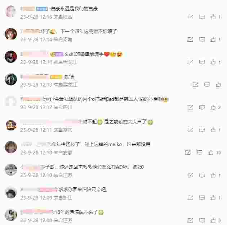Repost the 12:16 comment from 陕西
This screenshot has width=227, height=225.
point(190,17)
